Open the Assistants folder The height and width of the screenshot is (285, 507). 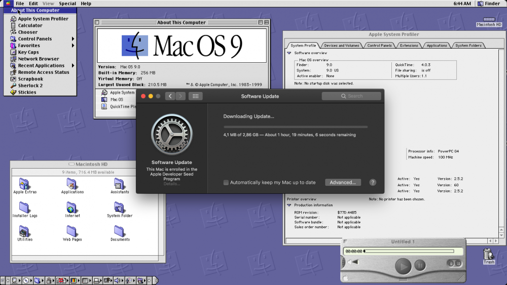[x=119, y=186]
